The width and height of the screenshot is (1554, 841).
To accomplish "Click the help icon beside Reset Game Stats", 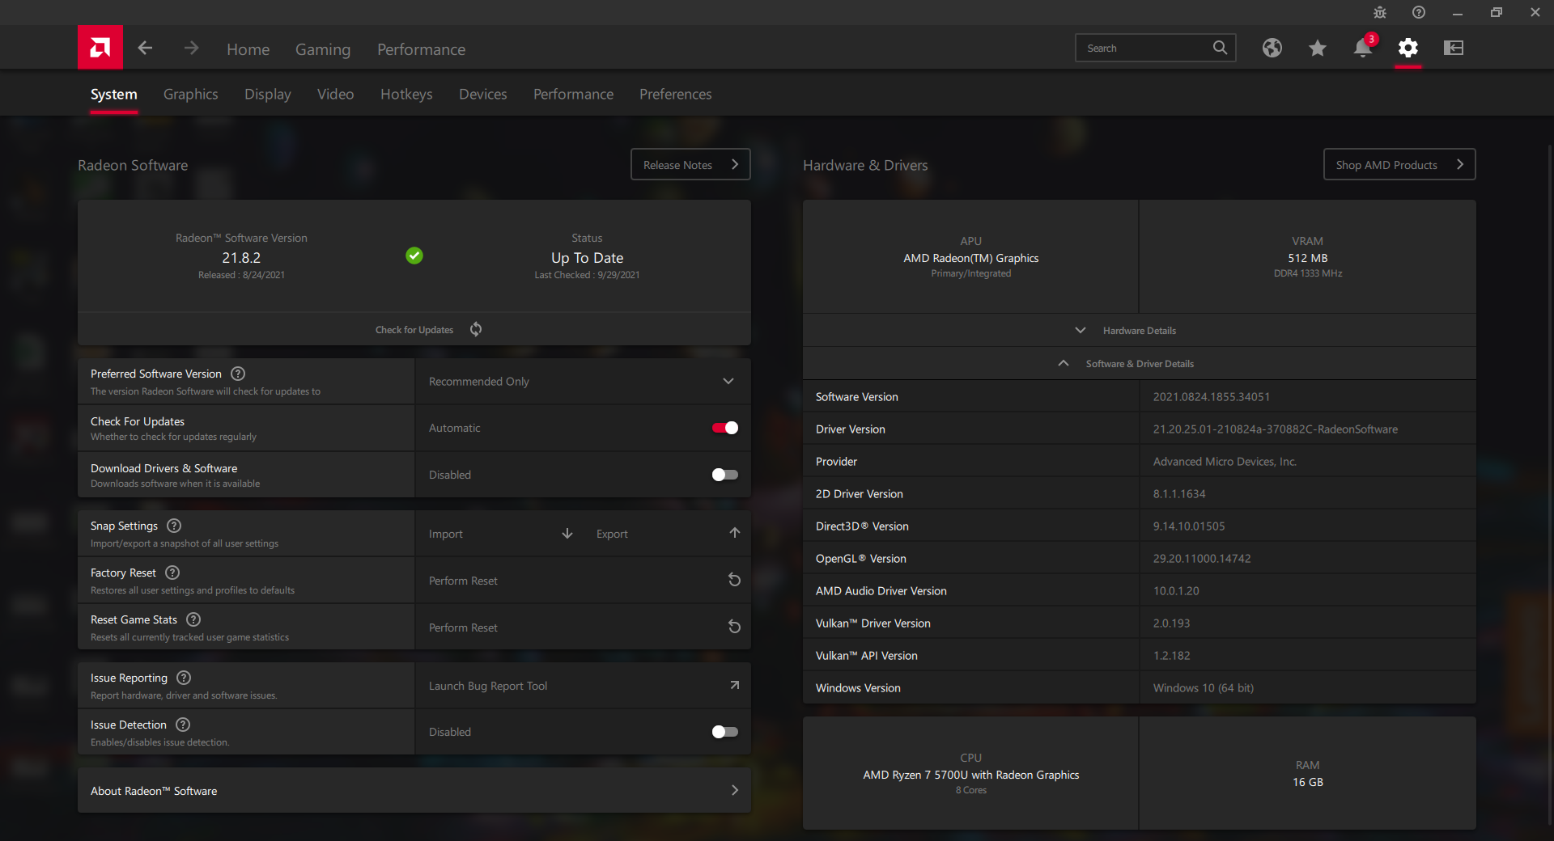I will tap(193, 619).
